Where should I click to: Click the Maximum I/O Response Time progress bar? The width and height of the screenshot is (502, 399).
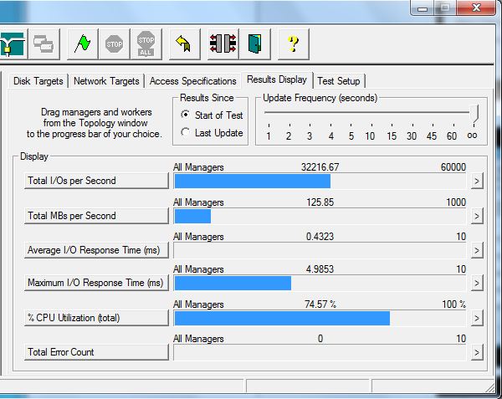[320, 284]
